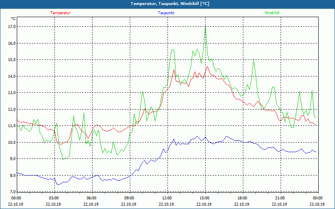The image size is (335, 209).
Task: Click the 09:00 time axis label
Action: coord(129,198)
